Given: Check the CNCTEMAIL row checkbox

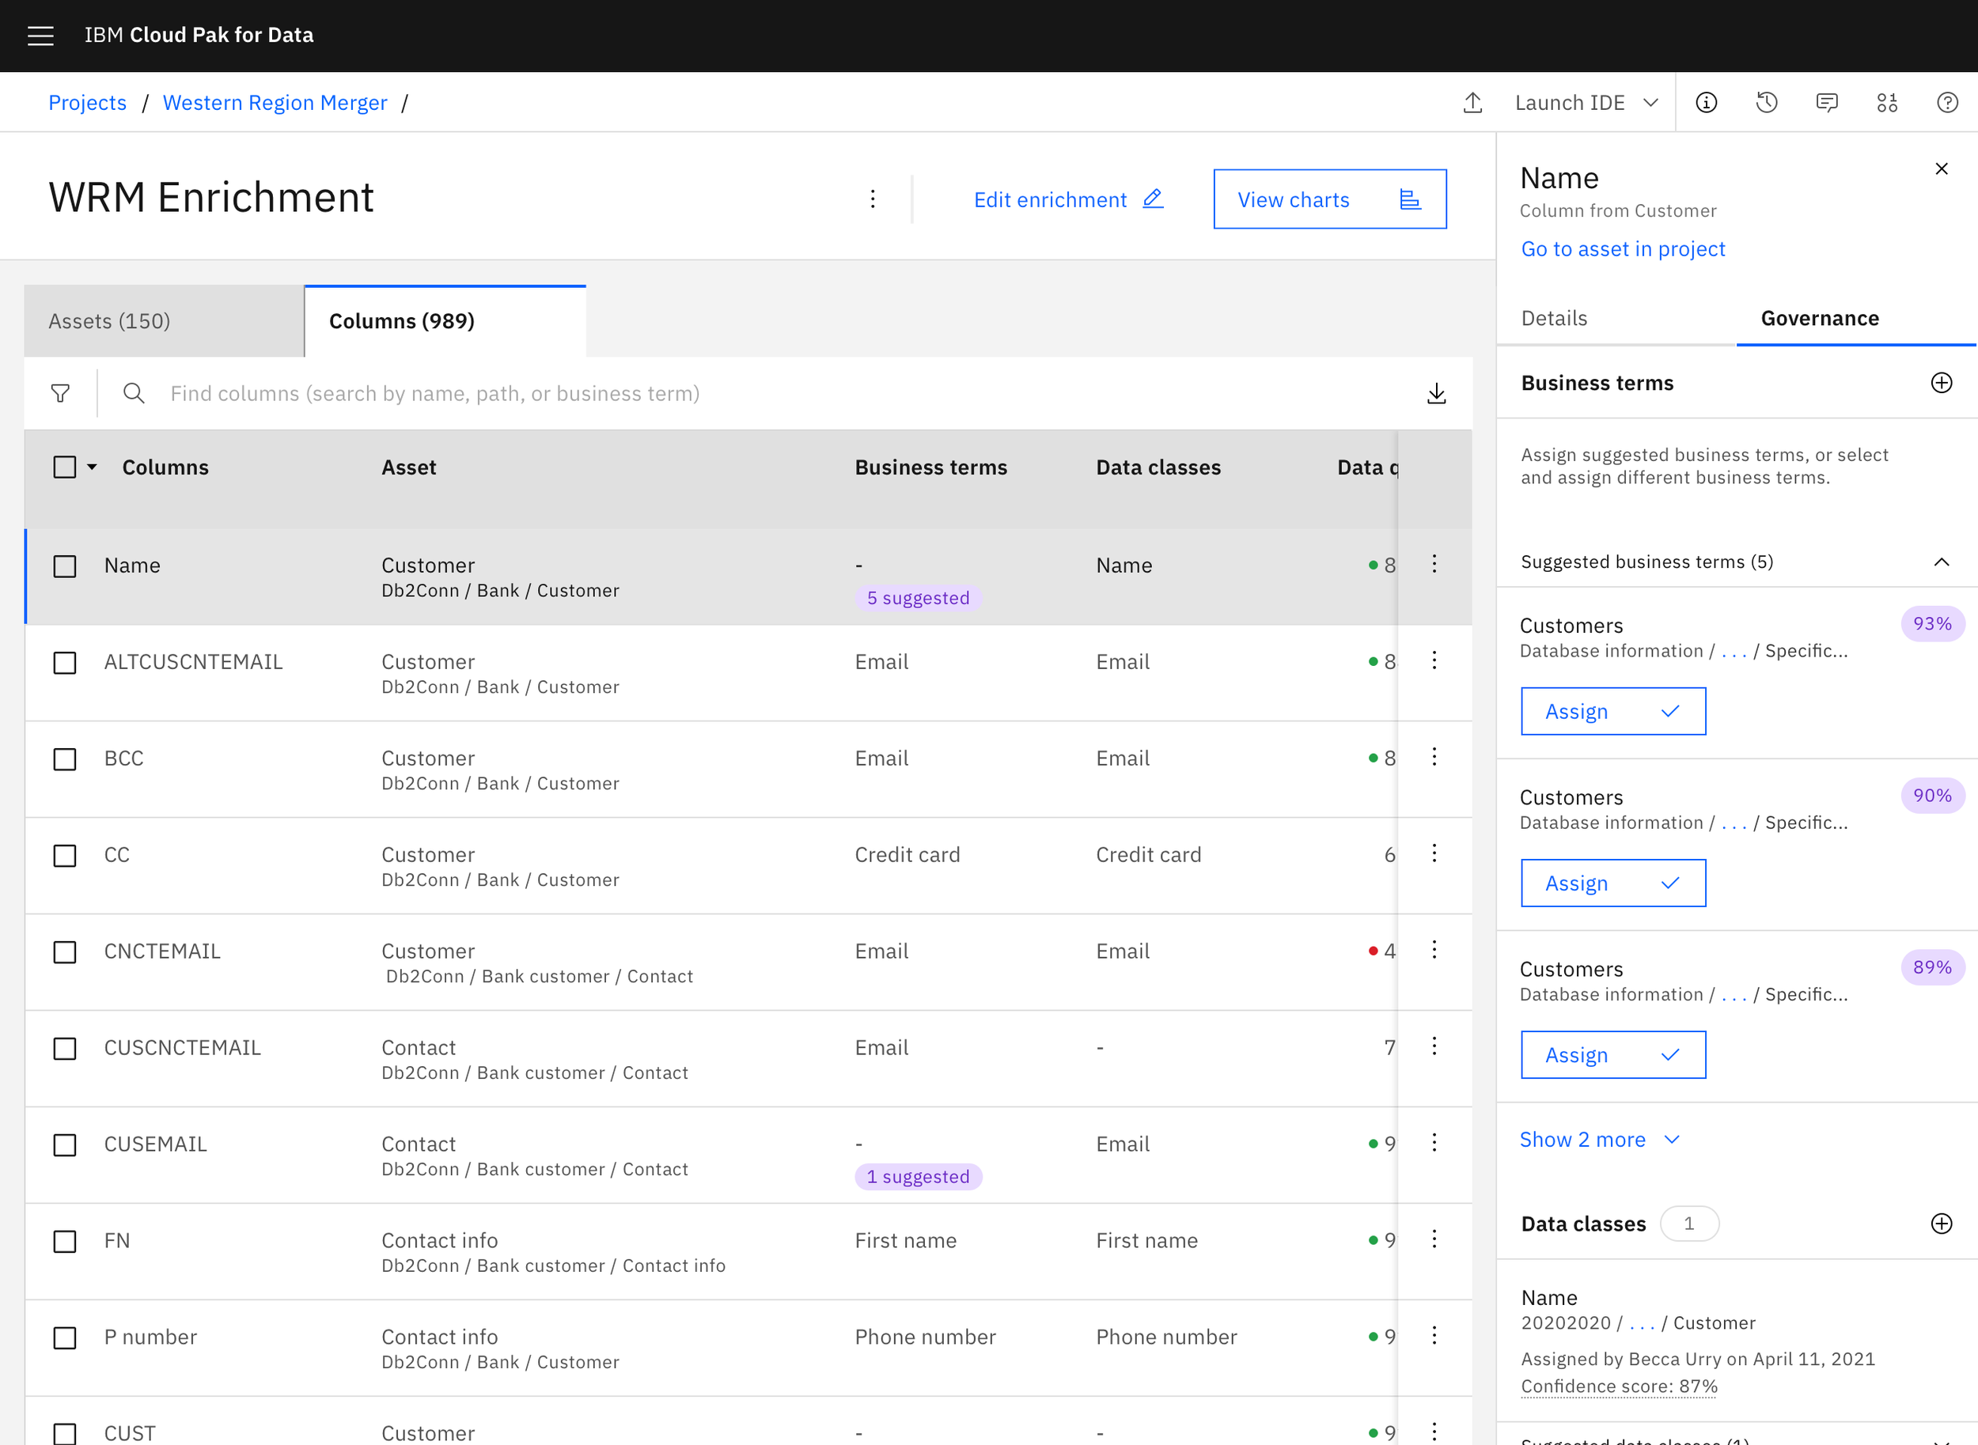Looking at the screenshot, I should pyautogui.click(x=65, y=951).
